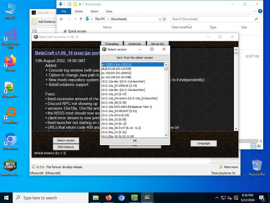Open Visual Studio 2017 desktop shortcut
Image resolution: width=270 pixels, height=203 pixels.
(x=10, y=39)
